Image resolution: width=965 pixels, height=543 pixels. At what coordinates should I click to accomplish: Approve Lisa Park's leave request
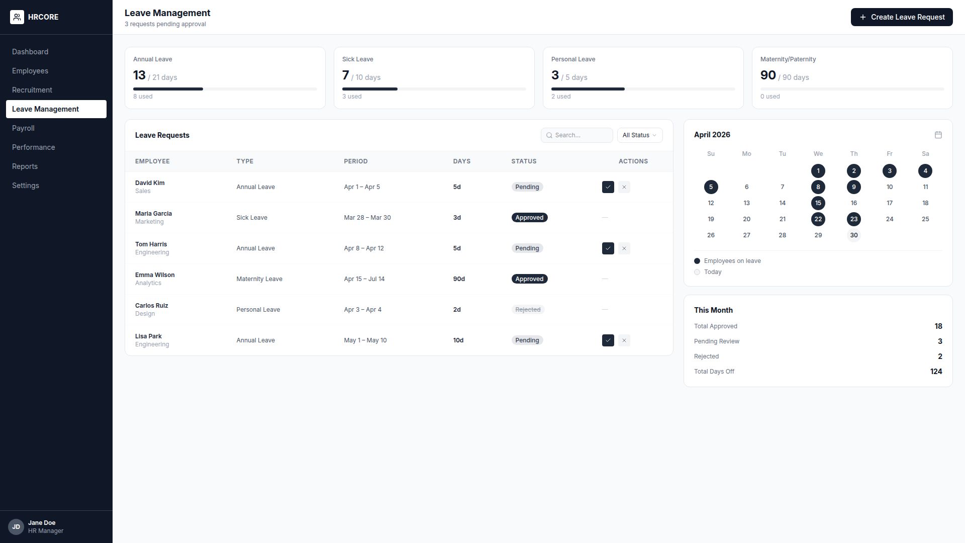pyautogui.click(x=608, y=340)
